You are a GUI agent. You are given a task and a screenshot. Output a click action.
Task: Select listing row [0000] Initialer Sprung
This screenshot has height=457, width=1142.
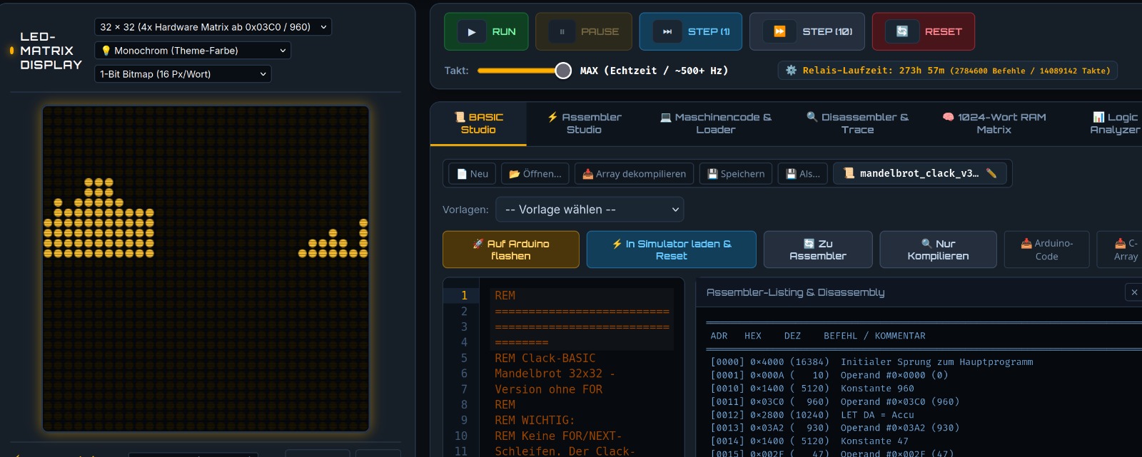coord(872,362)
